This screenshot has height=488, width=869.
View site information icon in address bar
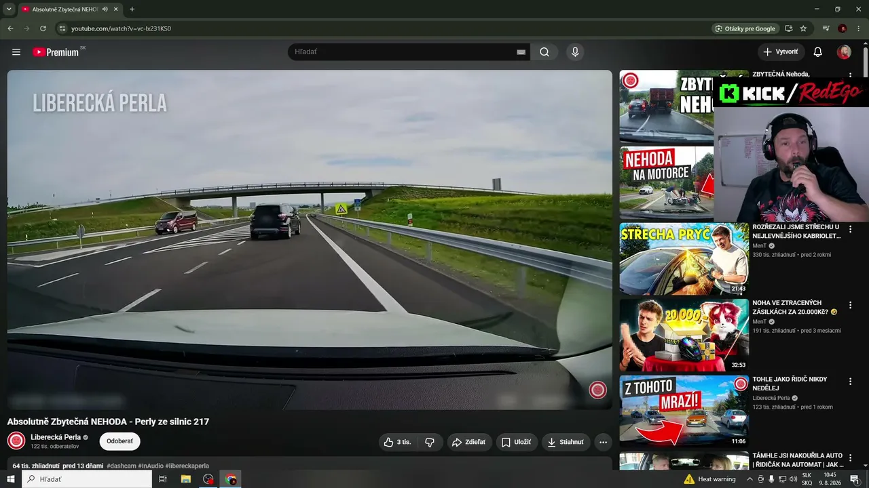62,28
